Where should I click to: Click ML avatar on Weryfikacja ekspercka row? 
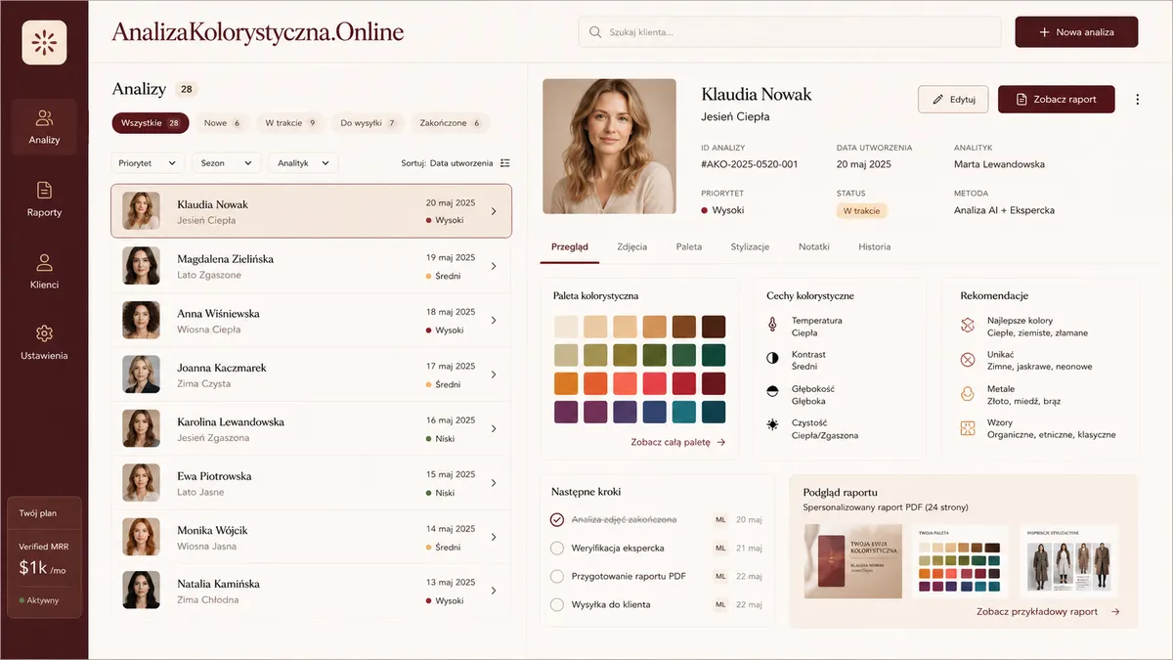coord(720,549)
